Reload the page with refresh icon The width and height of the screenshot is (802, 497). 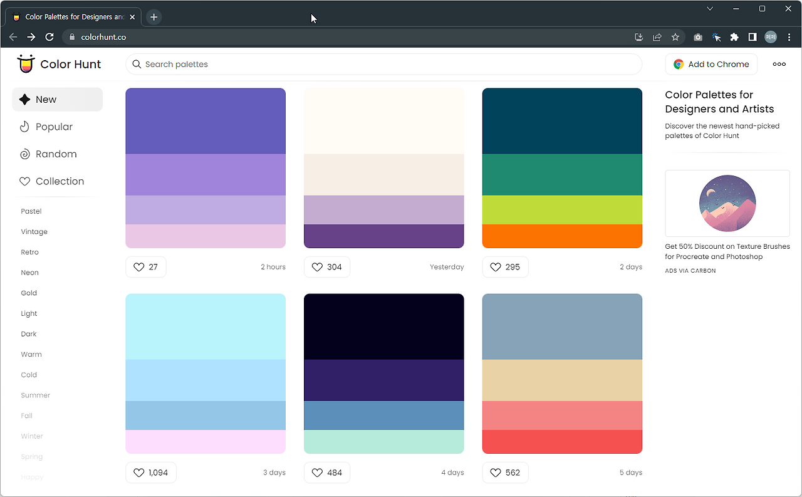[x=49, y=37]
